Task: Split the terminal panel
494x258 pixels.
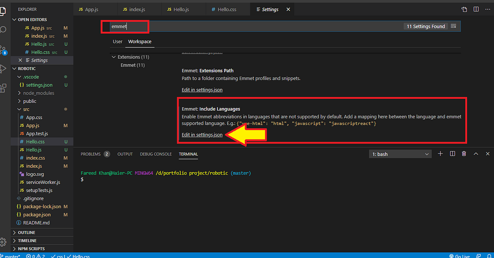Action: pyautogui.click(x=452, y=153)
